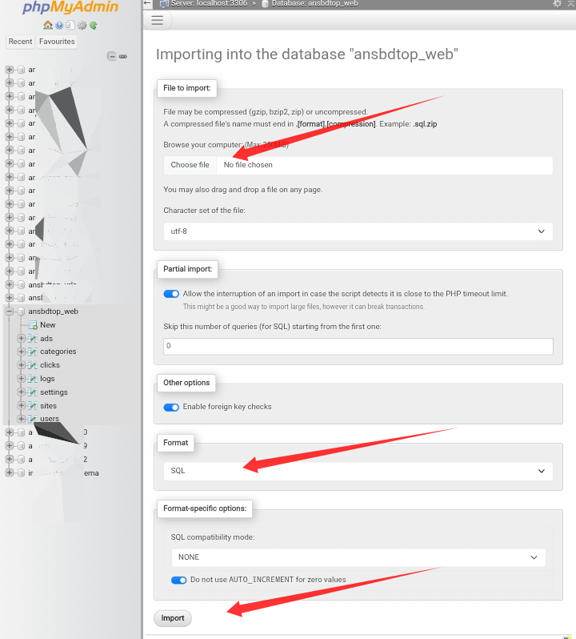
Task: Click the Choose file button
Action: coord(190,165)
